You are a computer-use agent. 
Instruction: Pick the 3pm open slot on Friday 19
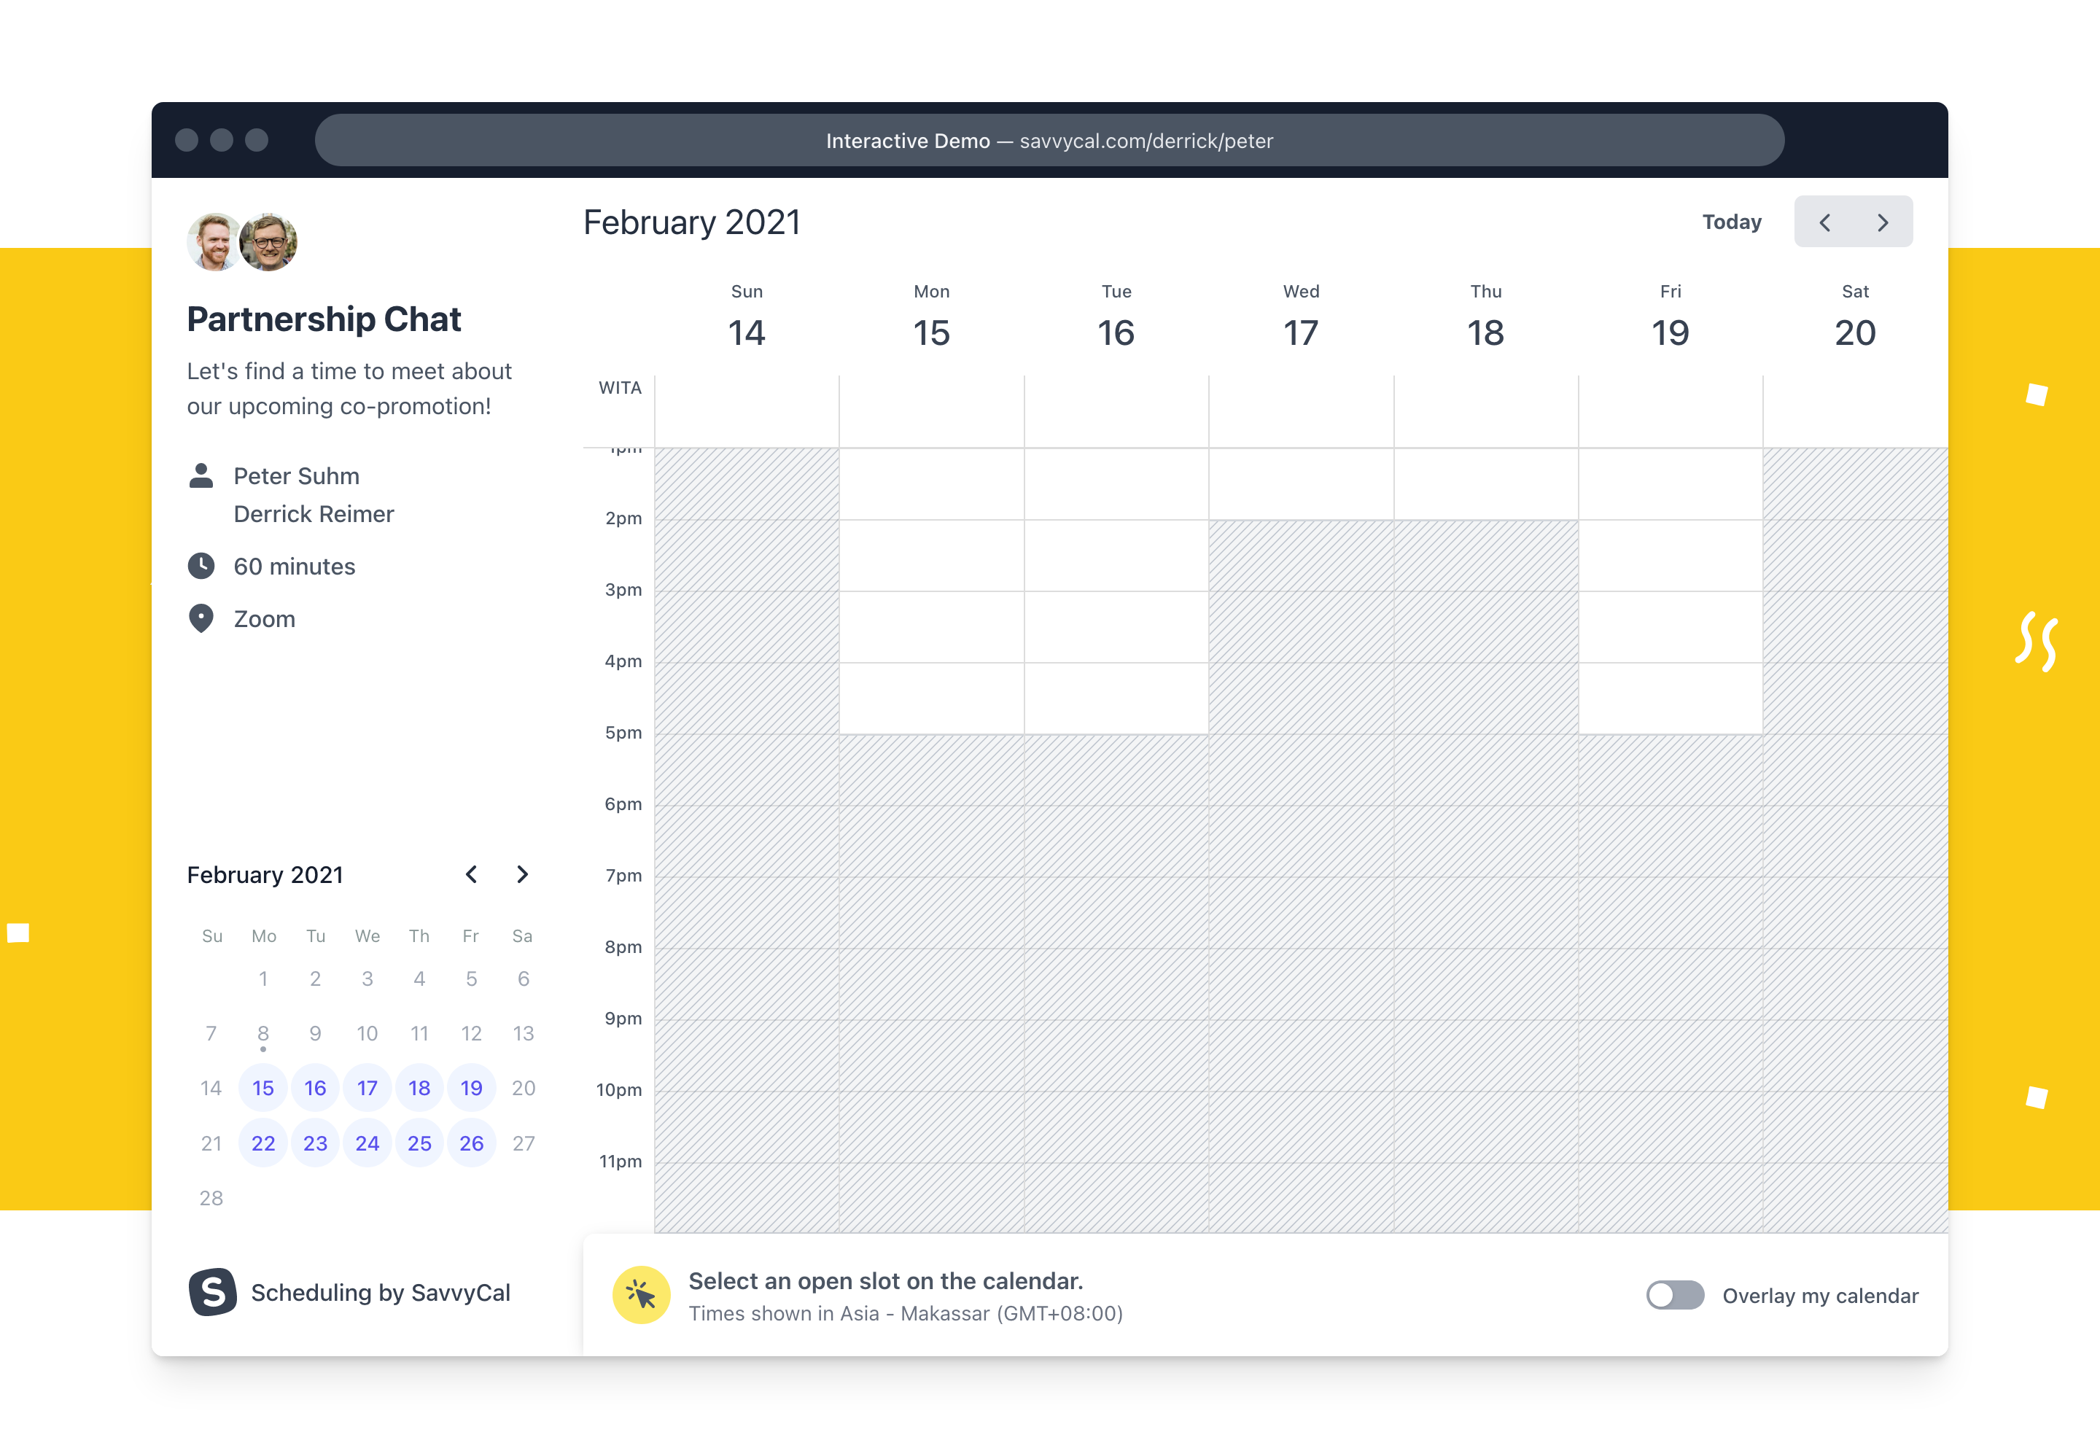coord(1670,626)
